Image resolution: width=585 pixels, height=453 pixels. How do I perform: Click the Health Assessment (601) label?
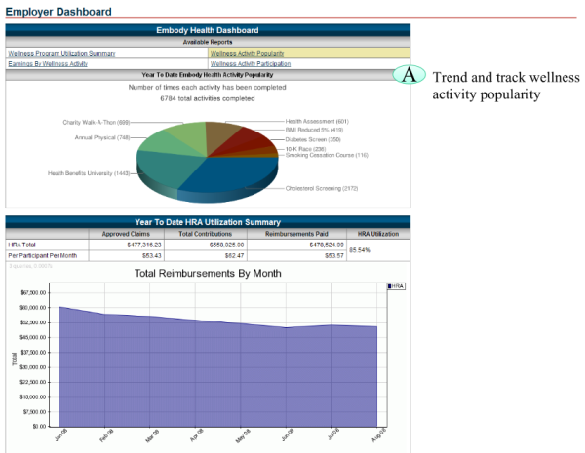[317, 121]
